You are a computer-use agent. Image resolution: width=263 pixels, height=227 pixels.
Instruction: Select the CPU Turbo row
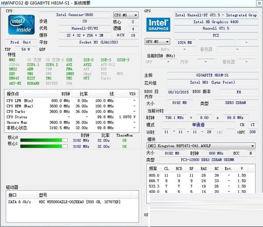point(71,111)
